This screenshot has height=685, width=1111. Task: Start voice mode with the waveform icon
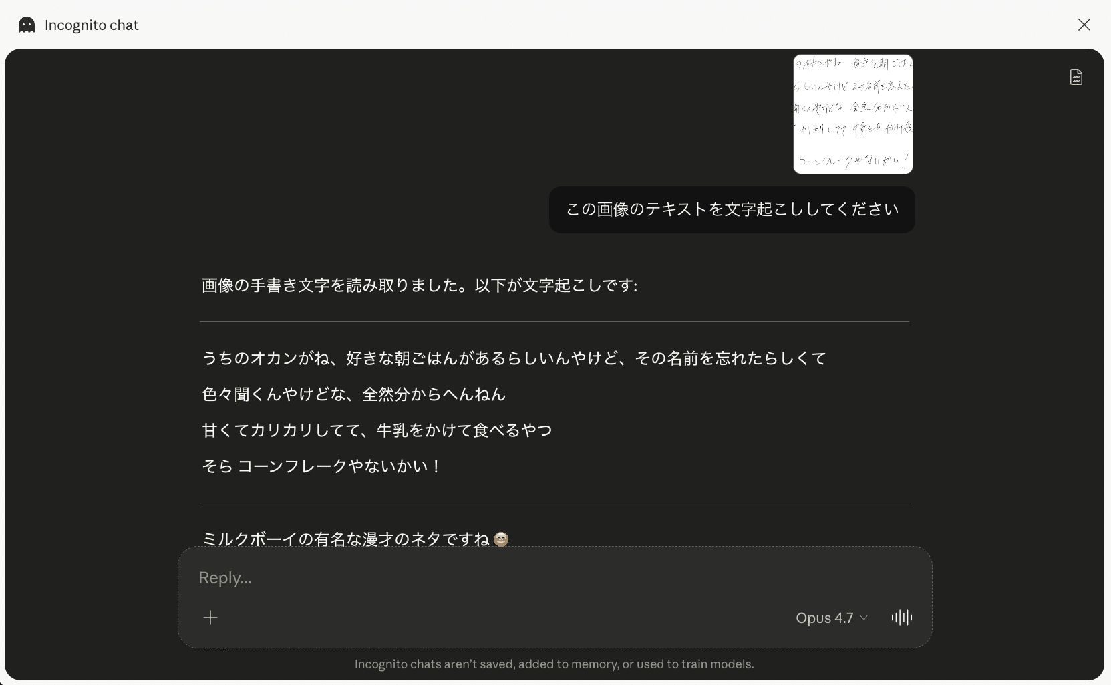coord(901,618)
